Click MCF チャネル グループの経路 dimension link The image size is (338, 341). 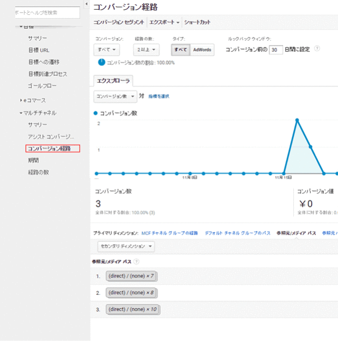170,233
